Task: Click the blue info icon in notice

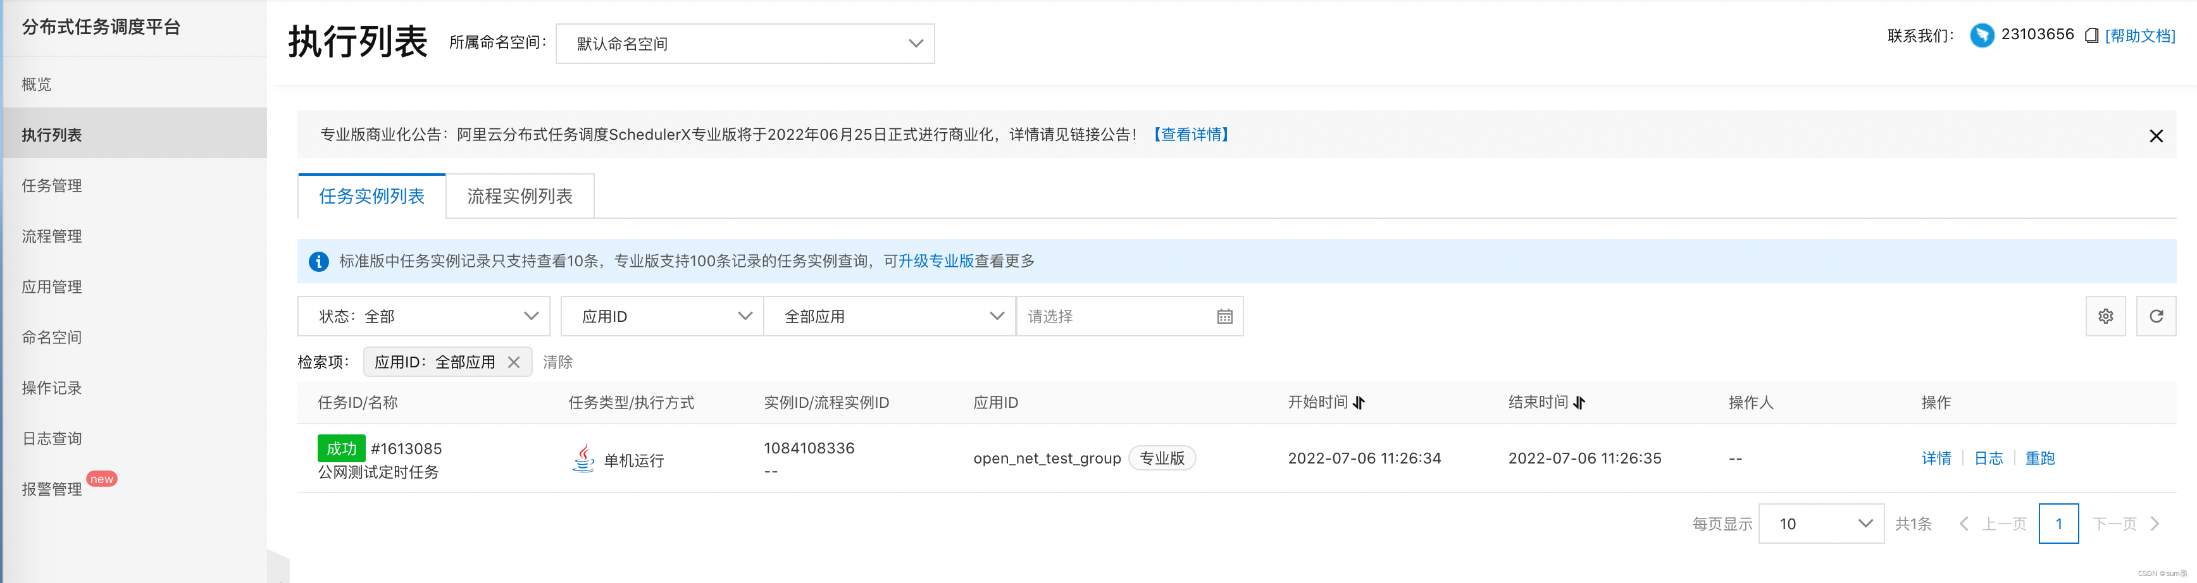Action: 318,262
